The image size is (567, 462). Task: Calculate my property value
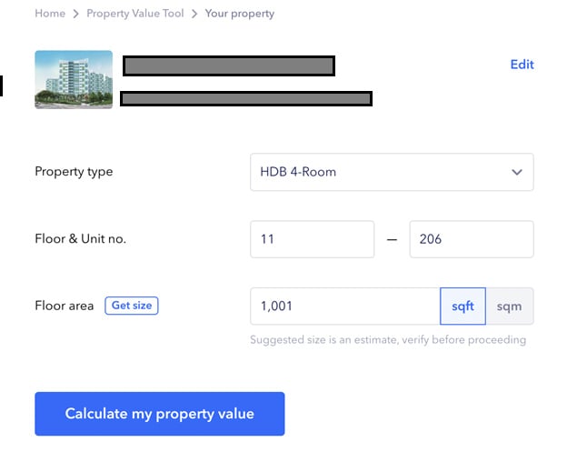point(160,414)
